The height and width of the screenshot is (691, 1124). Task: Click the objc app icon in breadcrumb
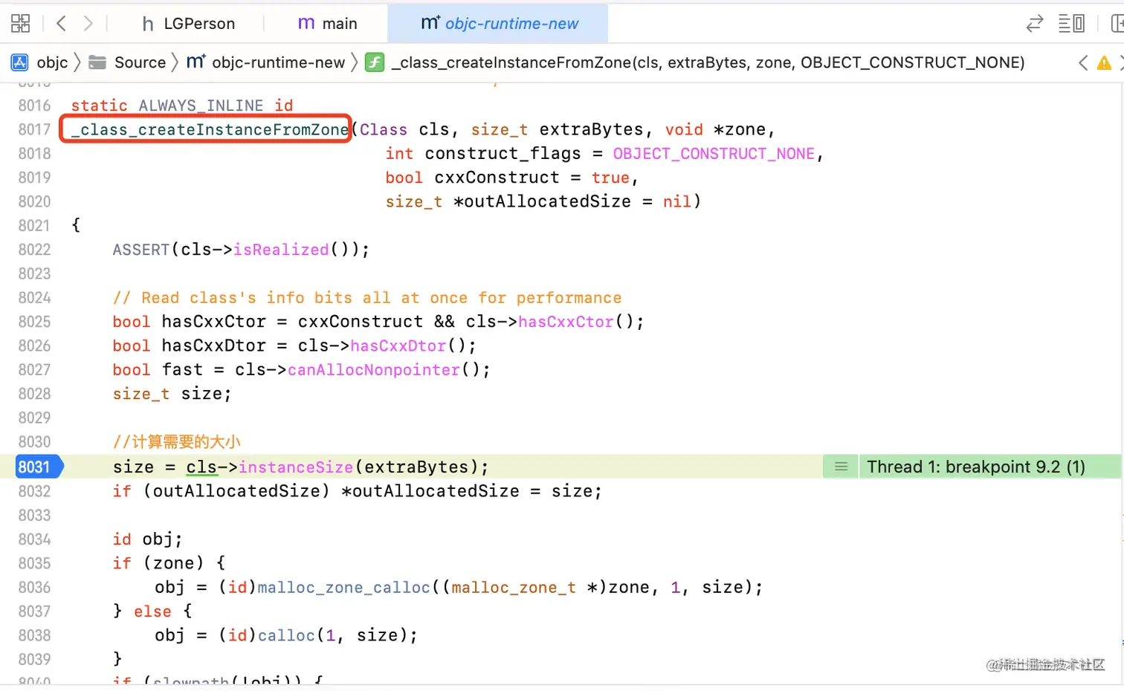[20, 62]
